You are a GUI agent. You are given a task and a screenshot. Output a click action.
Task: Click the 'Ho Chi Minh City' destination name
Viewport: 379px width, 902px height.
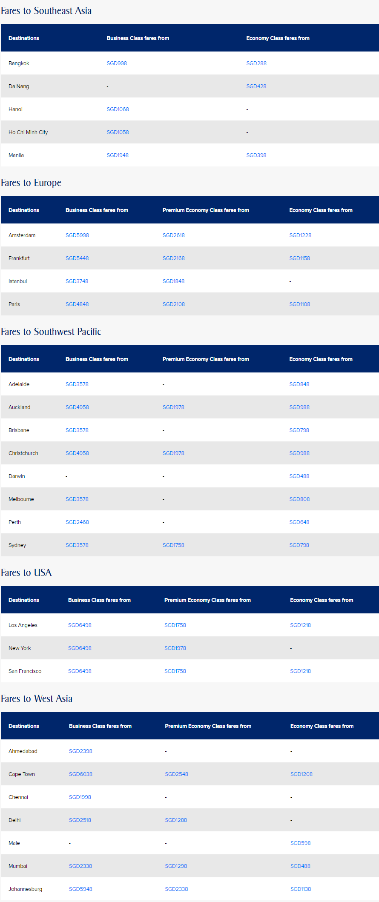pyautogui.click(x=28, y=132)
